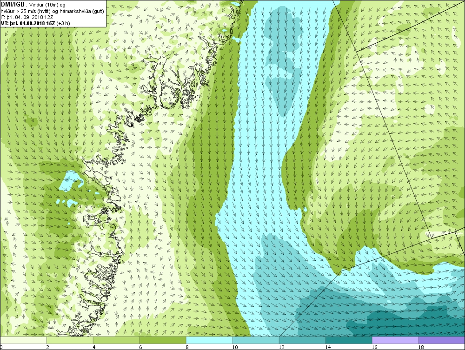Click the 12–14 m/s teal legend swatch
The height and width of the screenshot is (350, 465).
click(x=302, y=340)
